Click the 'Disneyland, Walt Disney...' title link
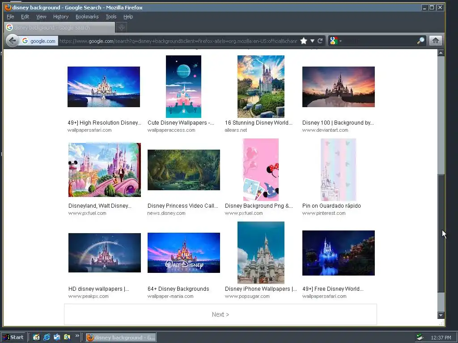Image resolution: width=458 pixels, height=343 pixels. (x=100, y=206)
